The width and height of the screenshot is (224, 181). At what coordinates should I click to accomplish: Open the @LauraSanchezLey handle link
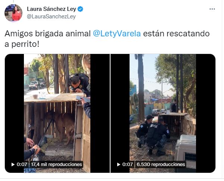[51, 16]
